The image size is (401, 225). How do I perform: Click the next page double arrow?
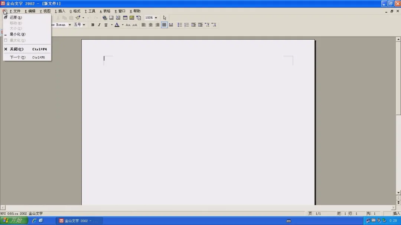coord(398,202)
